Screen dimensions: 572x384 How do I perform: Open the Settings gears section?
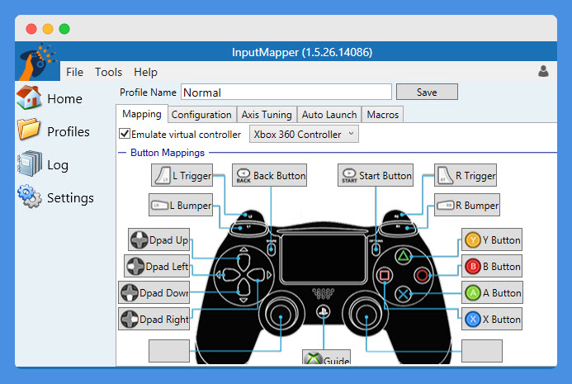55,197
